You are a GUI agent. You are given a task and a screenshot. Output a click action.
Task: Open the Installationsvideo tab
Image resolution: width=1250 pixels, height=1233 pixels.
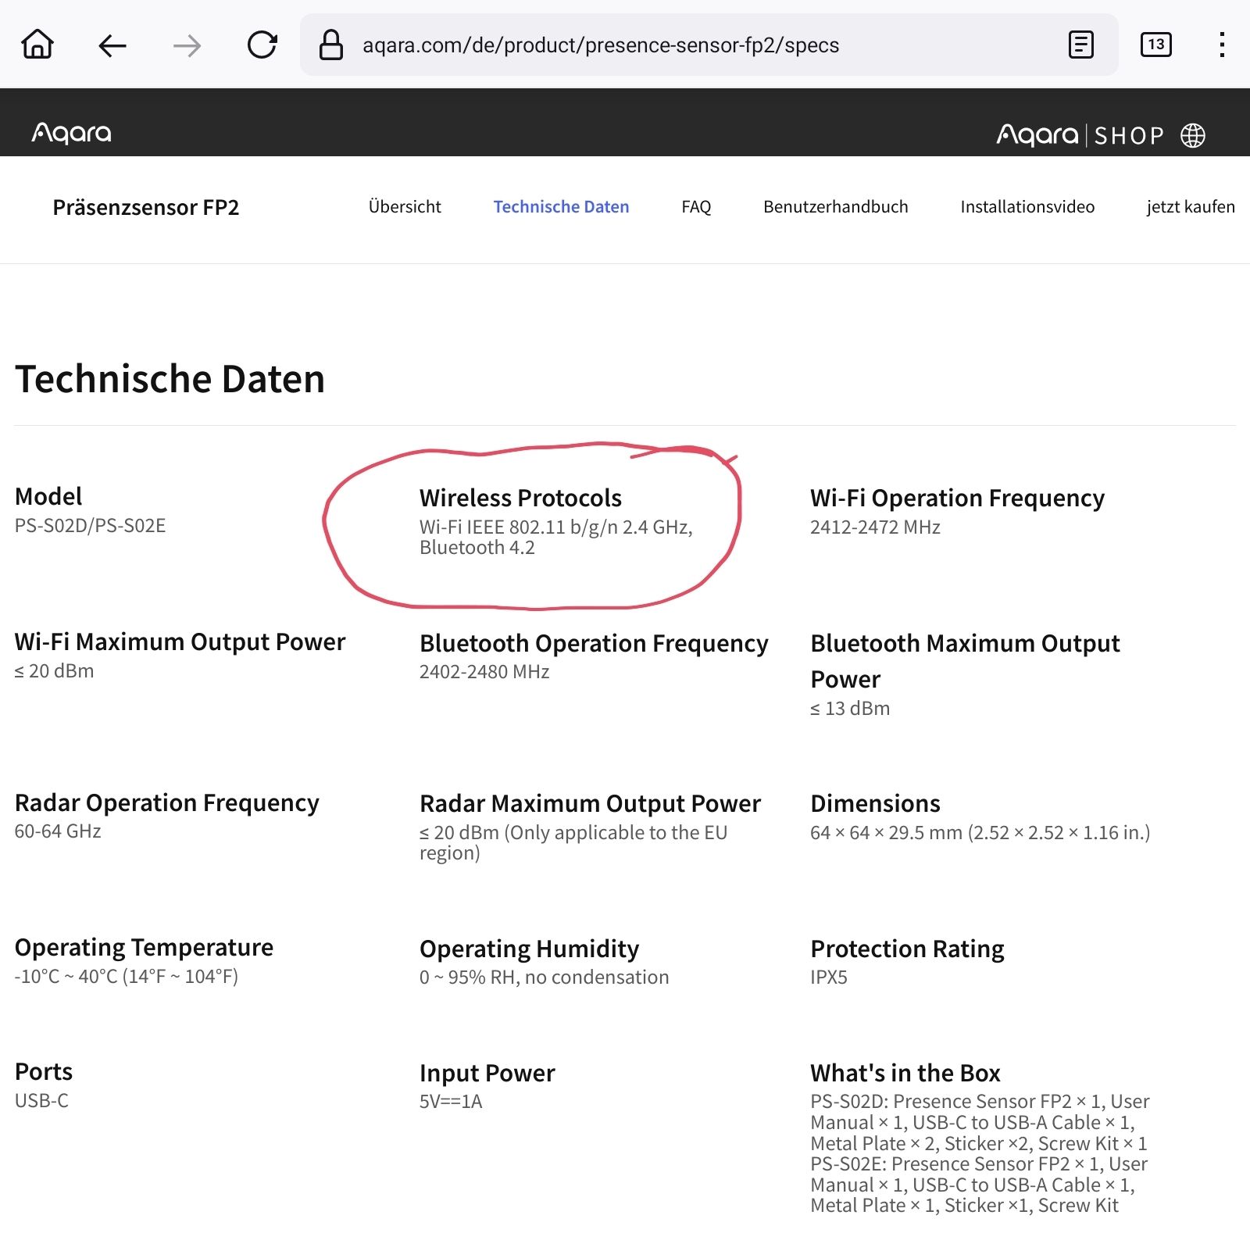(x=1027, y=206)
